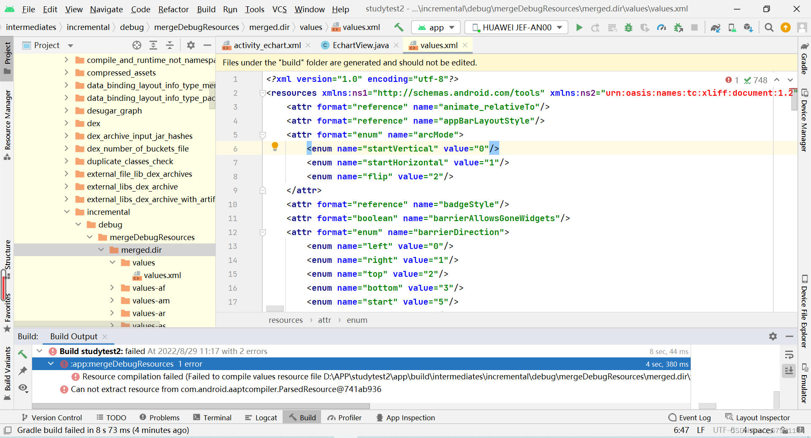Select 'attr' in the editor breadcrumb bar
Viewport: 811px width, 438px height.
(x=324, y=320)
